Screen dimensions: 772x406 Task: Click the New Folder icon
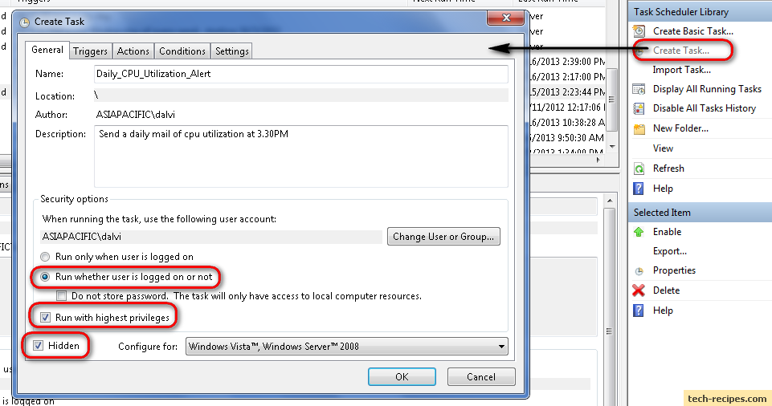[639, 128]
